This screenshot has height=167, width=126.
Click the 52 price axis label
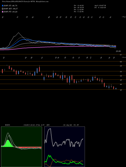(x=121, y=76)
